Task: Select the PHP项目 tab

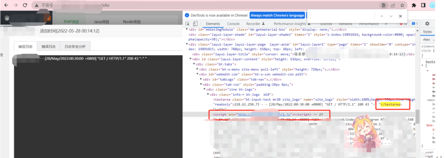Action: 71,22
